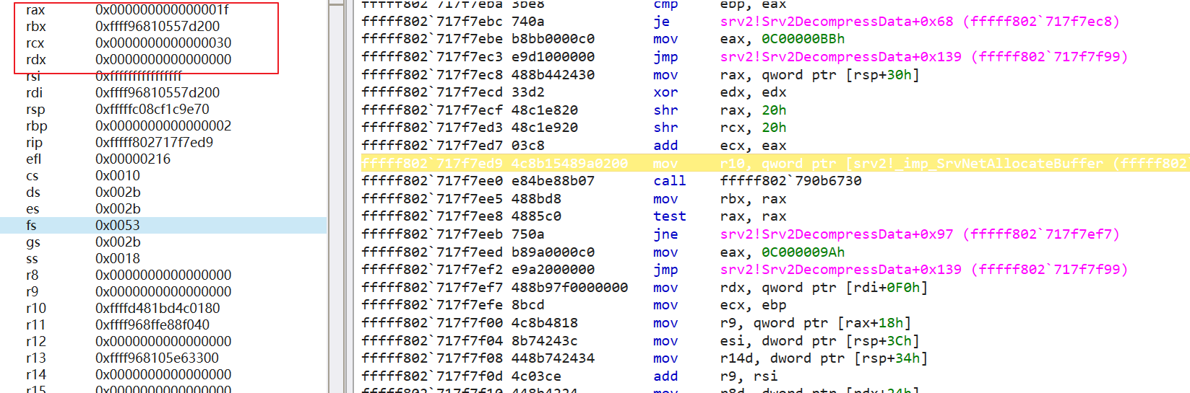The width and height of the screenshot is (1190, 393).
Task: Select the rax register value 0x1f
Action: click(162, 9)
